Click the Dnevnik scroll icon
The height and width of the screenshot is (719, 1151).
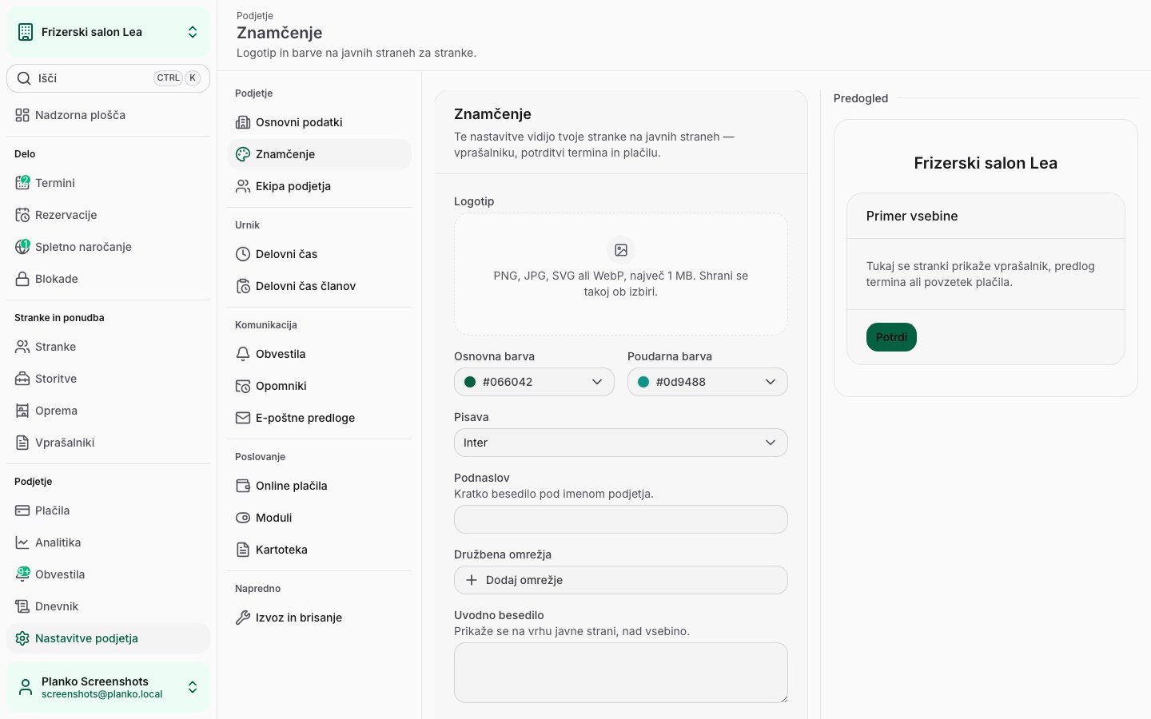point(22,606)
